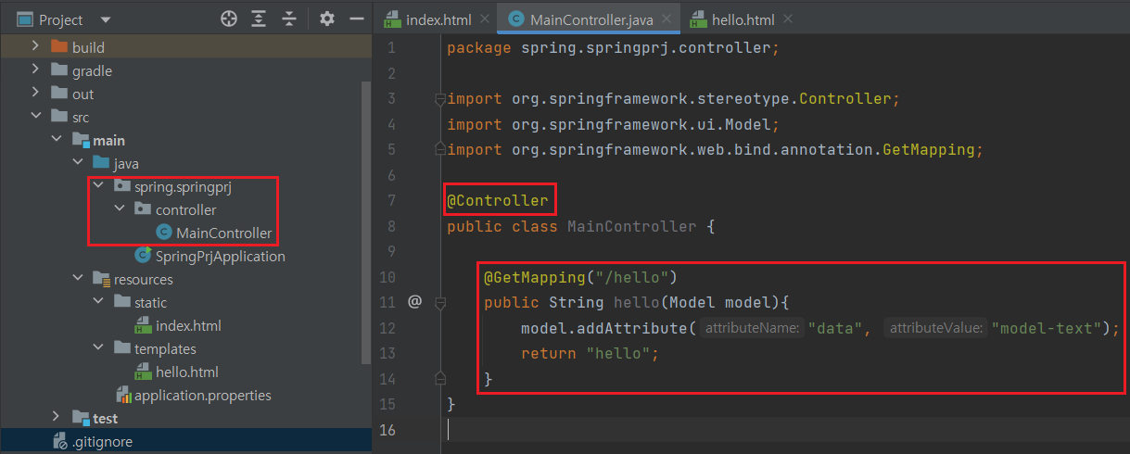Click line number 16 in gutter
Screen dimensions: 1130x454
(x=387, y=430)
